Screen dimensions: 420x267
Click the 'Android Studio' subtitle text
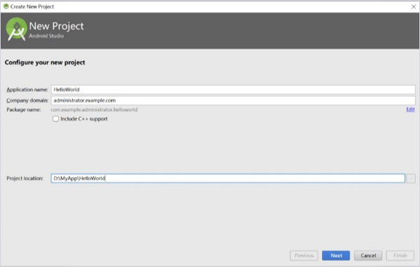[46, 36]
